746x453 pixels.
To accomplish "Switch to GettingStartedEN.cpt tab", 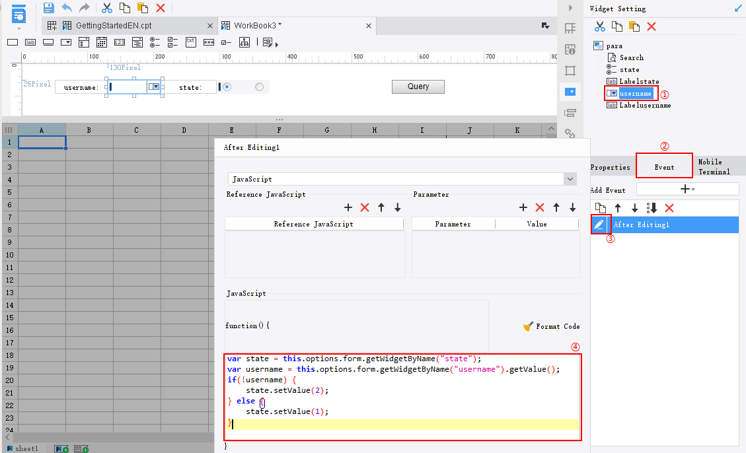I will pos(113,26).
